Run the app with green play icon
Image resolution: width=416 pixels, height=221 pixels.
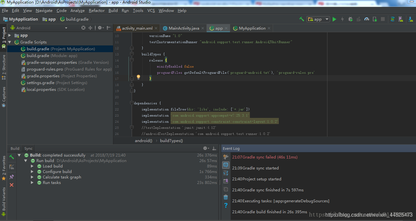pyautogui.click(x=335, y=19)
